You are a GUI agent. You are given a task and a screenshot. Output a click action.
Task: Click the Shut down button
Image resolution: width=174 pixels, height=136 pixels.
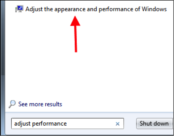pos(154,123)
